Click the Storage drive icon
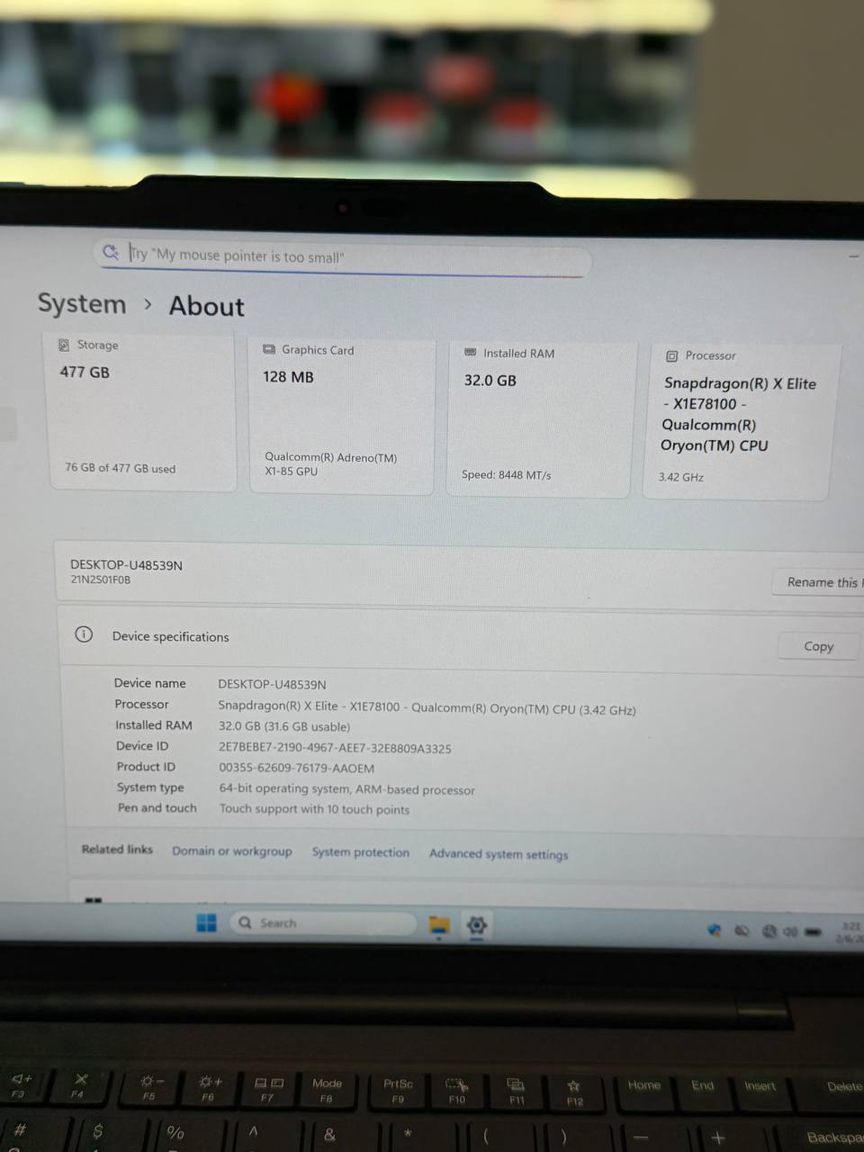 point(64,345)
